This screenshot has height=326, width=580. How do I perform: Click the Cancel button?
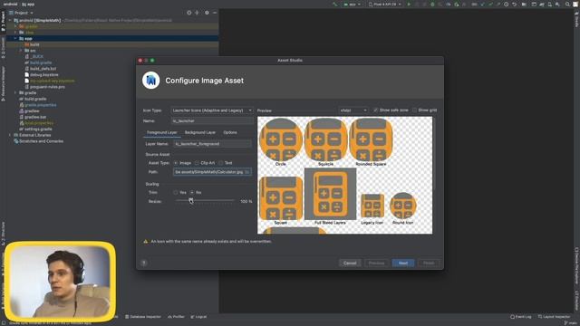350,264
